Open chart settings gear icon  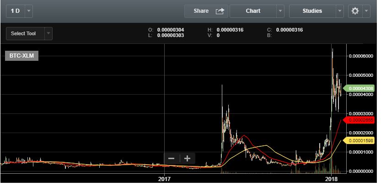click(355, 11)
